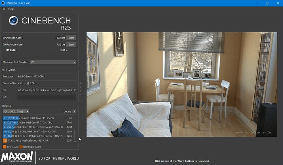Click the ranking list scroll up arrow
The width and height of the screenshot is (283, 165).
(75, 117)
